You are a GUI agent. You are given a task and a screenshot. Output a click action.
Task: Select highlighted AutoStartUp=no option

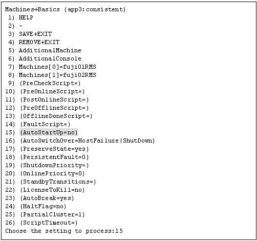pos(49,132)
